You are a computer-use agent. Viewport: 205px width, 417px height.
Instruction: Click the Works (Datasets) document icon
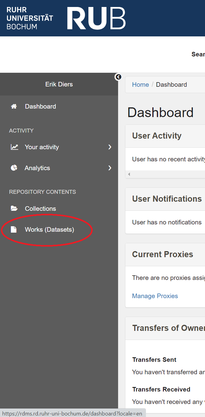point(14,230)
